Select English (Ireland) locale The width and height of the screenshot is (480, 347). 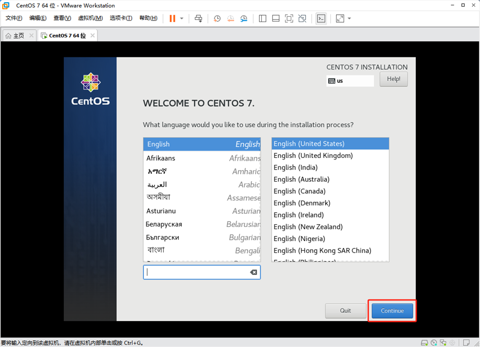click(x=330, y=215)
